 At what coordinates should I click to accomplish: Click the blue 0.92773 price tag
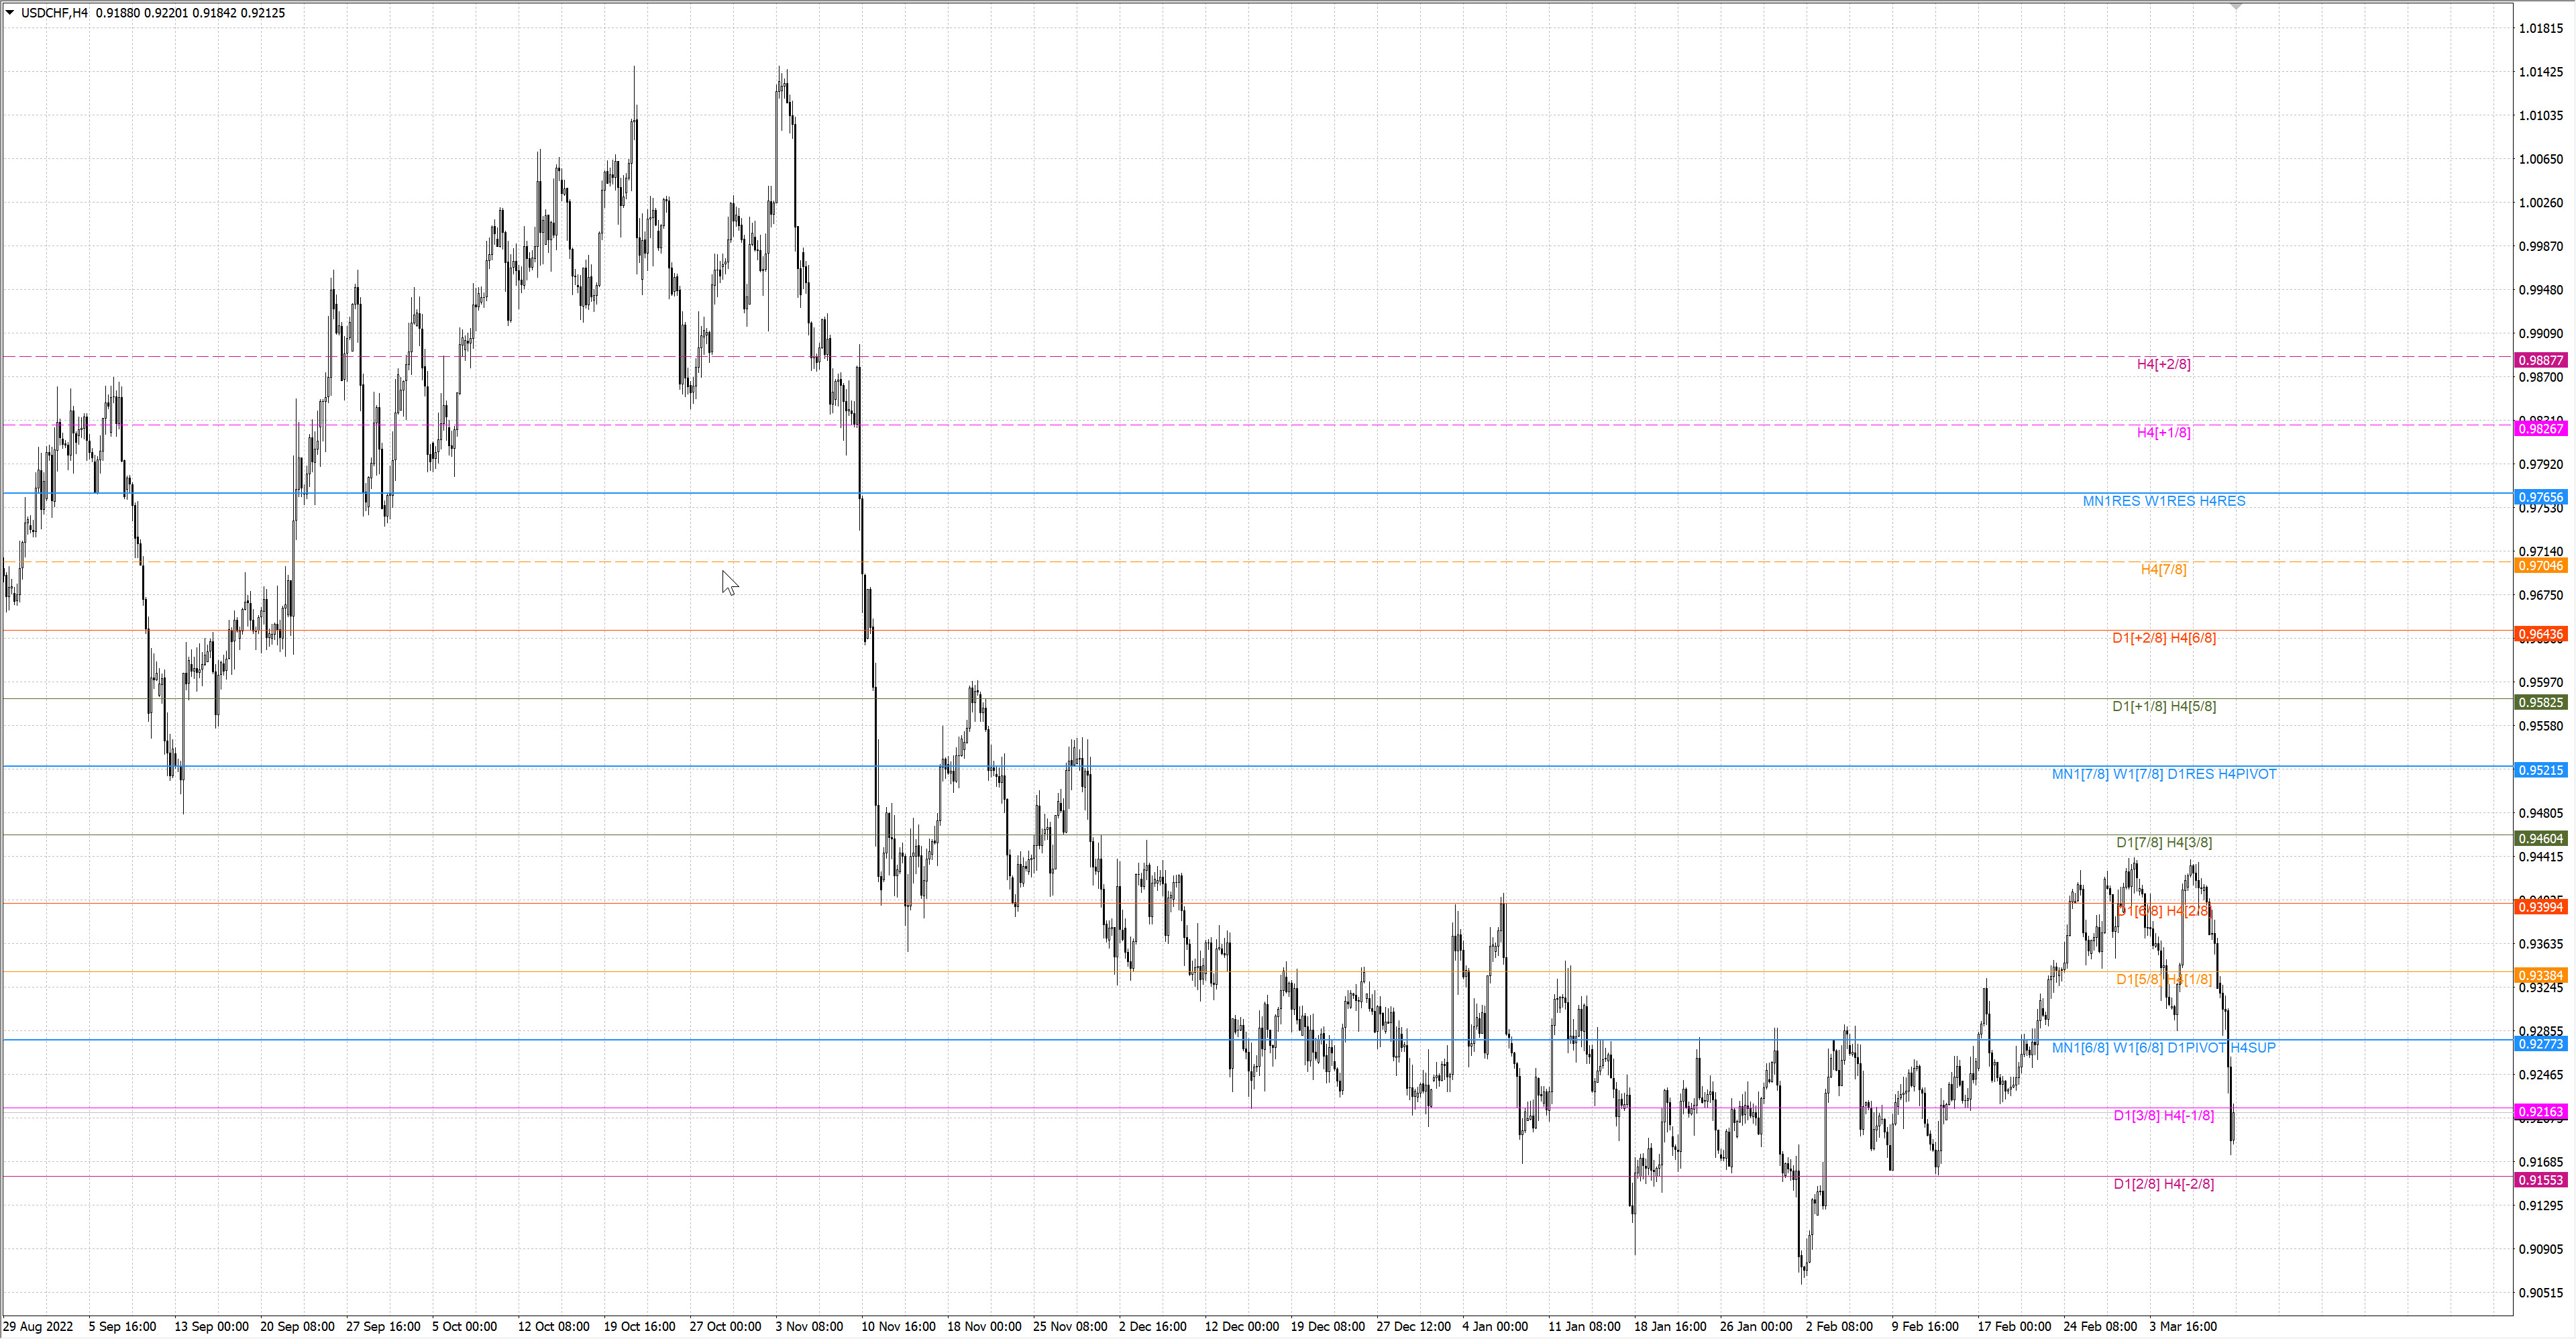pos(2540,1044)
